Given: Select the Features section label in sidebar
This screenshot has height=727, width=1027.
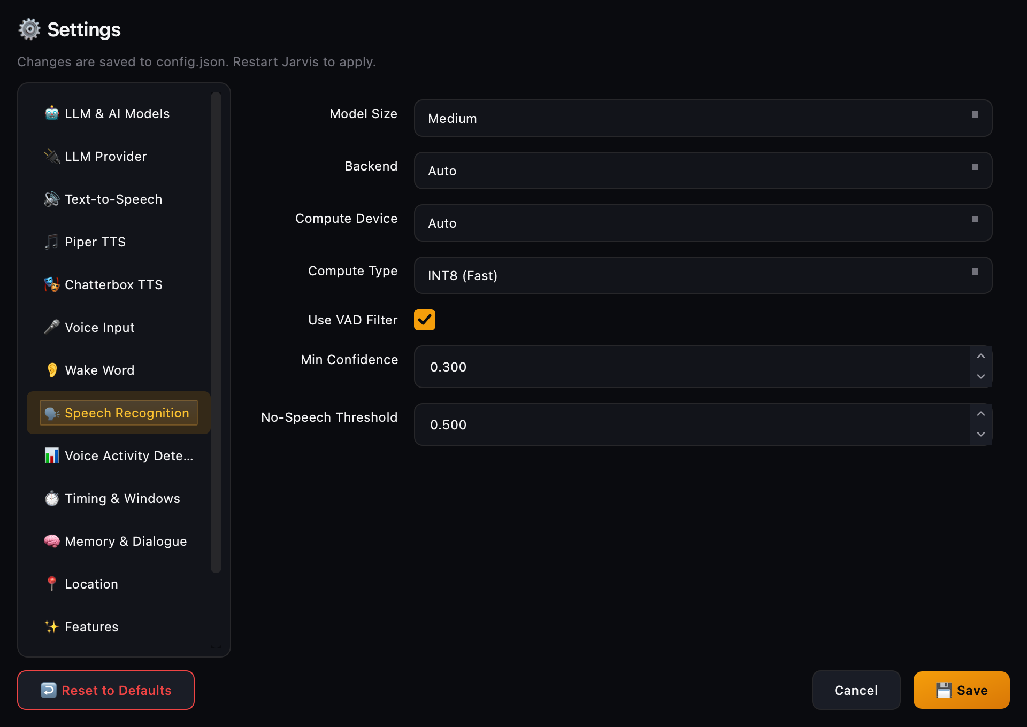Looking at the screenshot, I should (x=91, y=627).
